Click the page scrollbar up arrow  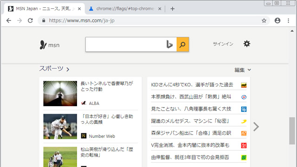pos(292,31)
